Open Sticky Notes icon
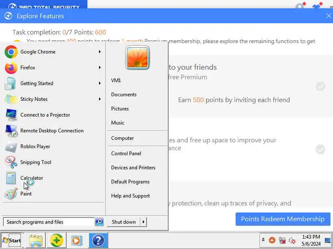This screenshot has height=249, width=333. click(11, 99)
